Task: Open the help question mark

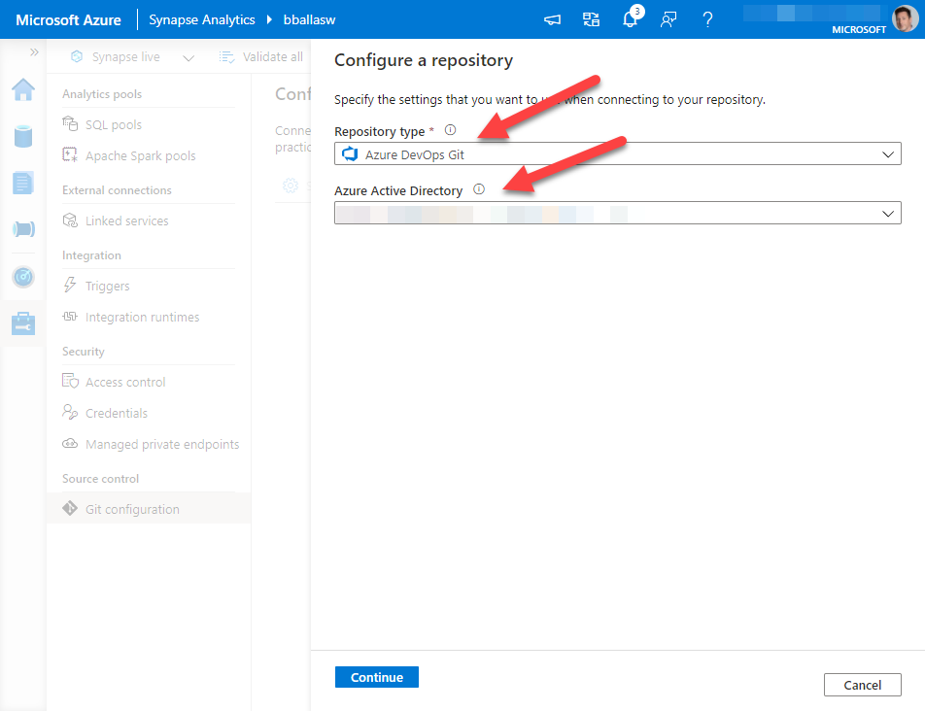Action: pos(707,20)
